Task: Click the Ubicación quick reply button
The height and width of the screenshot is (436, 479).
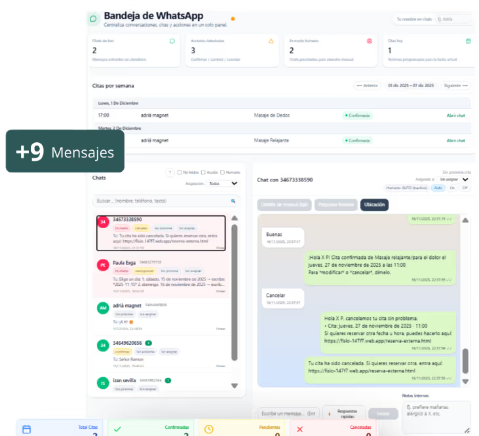Action: click(x=374, y=205)
